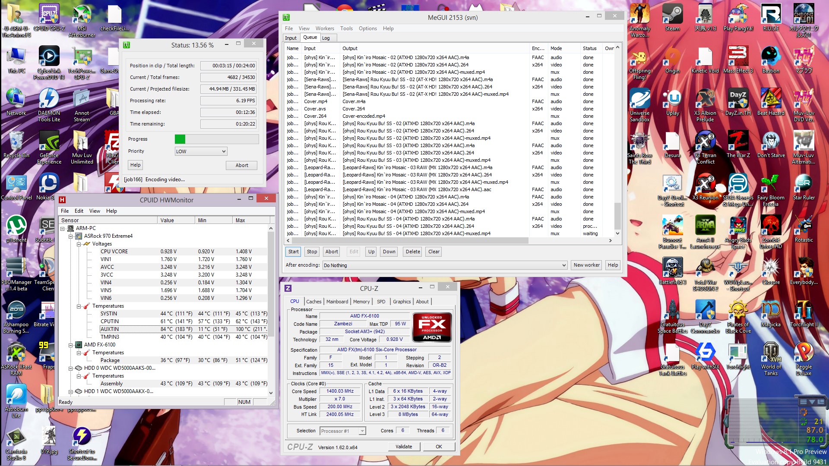This screenshot has height=466, width=829.
Task: Collapse the Voltages tree node
Action: (x=79, y=244)
